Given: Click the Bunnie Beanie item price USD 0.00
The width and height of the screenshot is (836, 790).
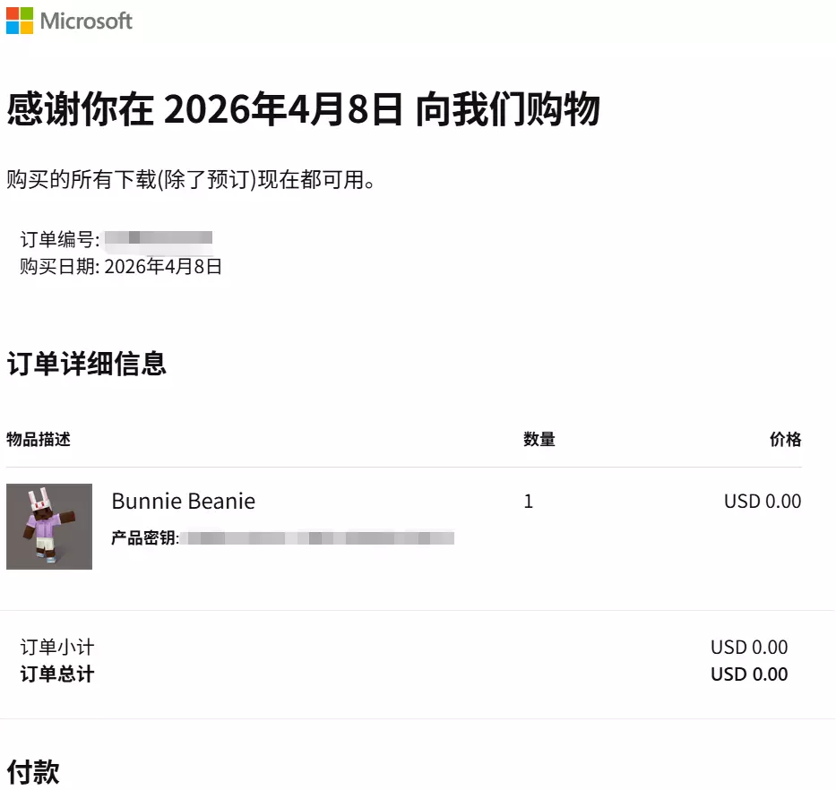Looking at the screenshot, I should [763, 502].
